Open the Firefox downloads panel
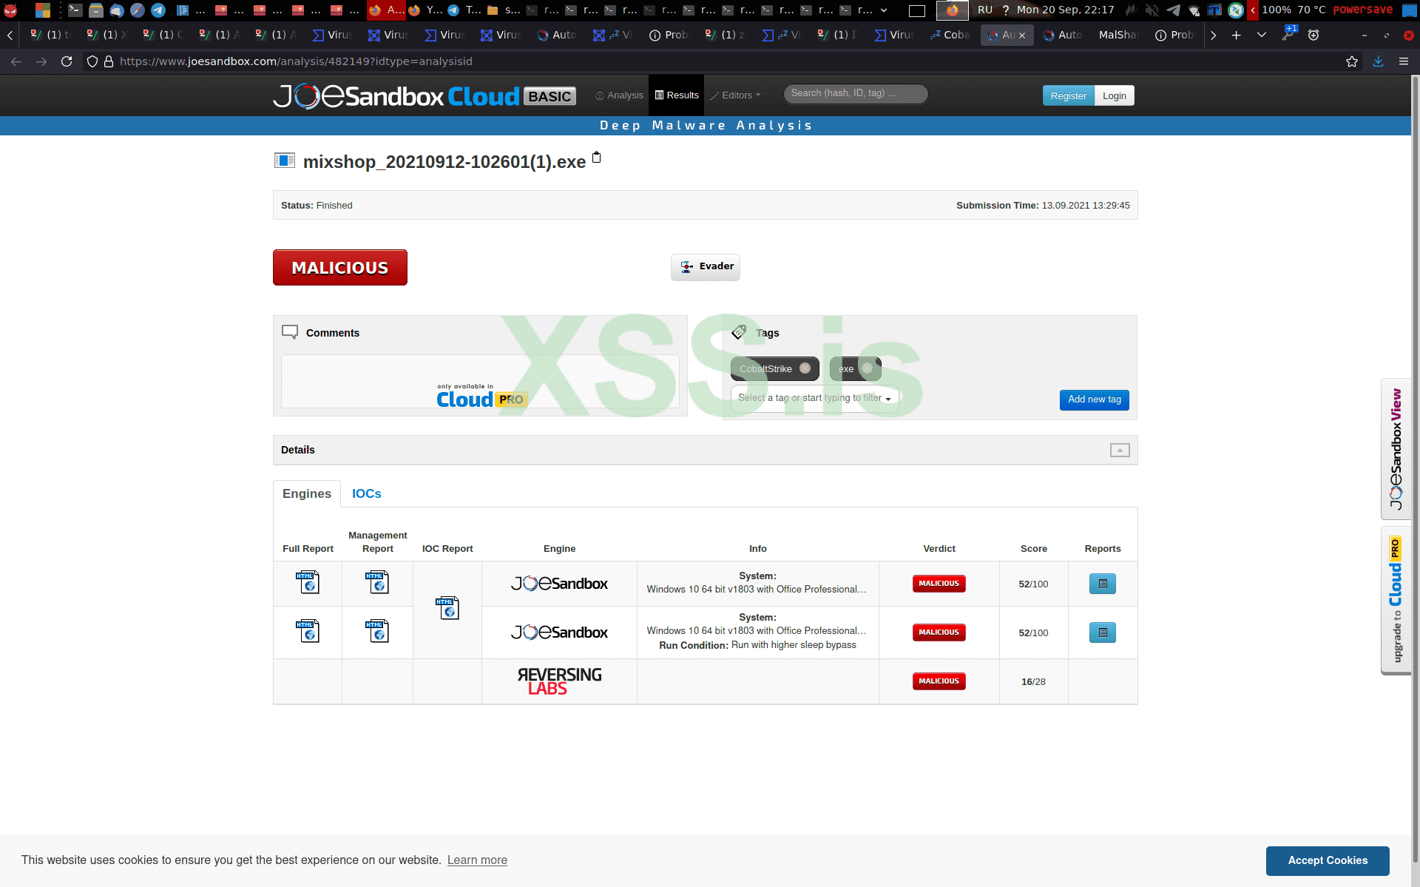 coord(1379,61)
